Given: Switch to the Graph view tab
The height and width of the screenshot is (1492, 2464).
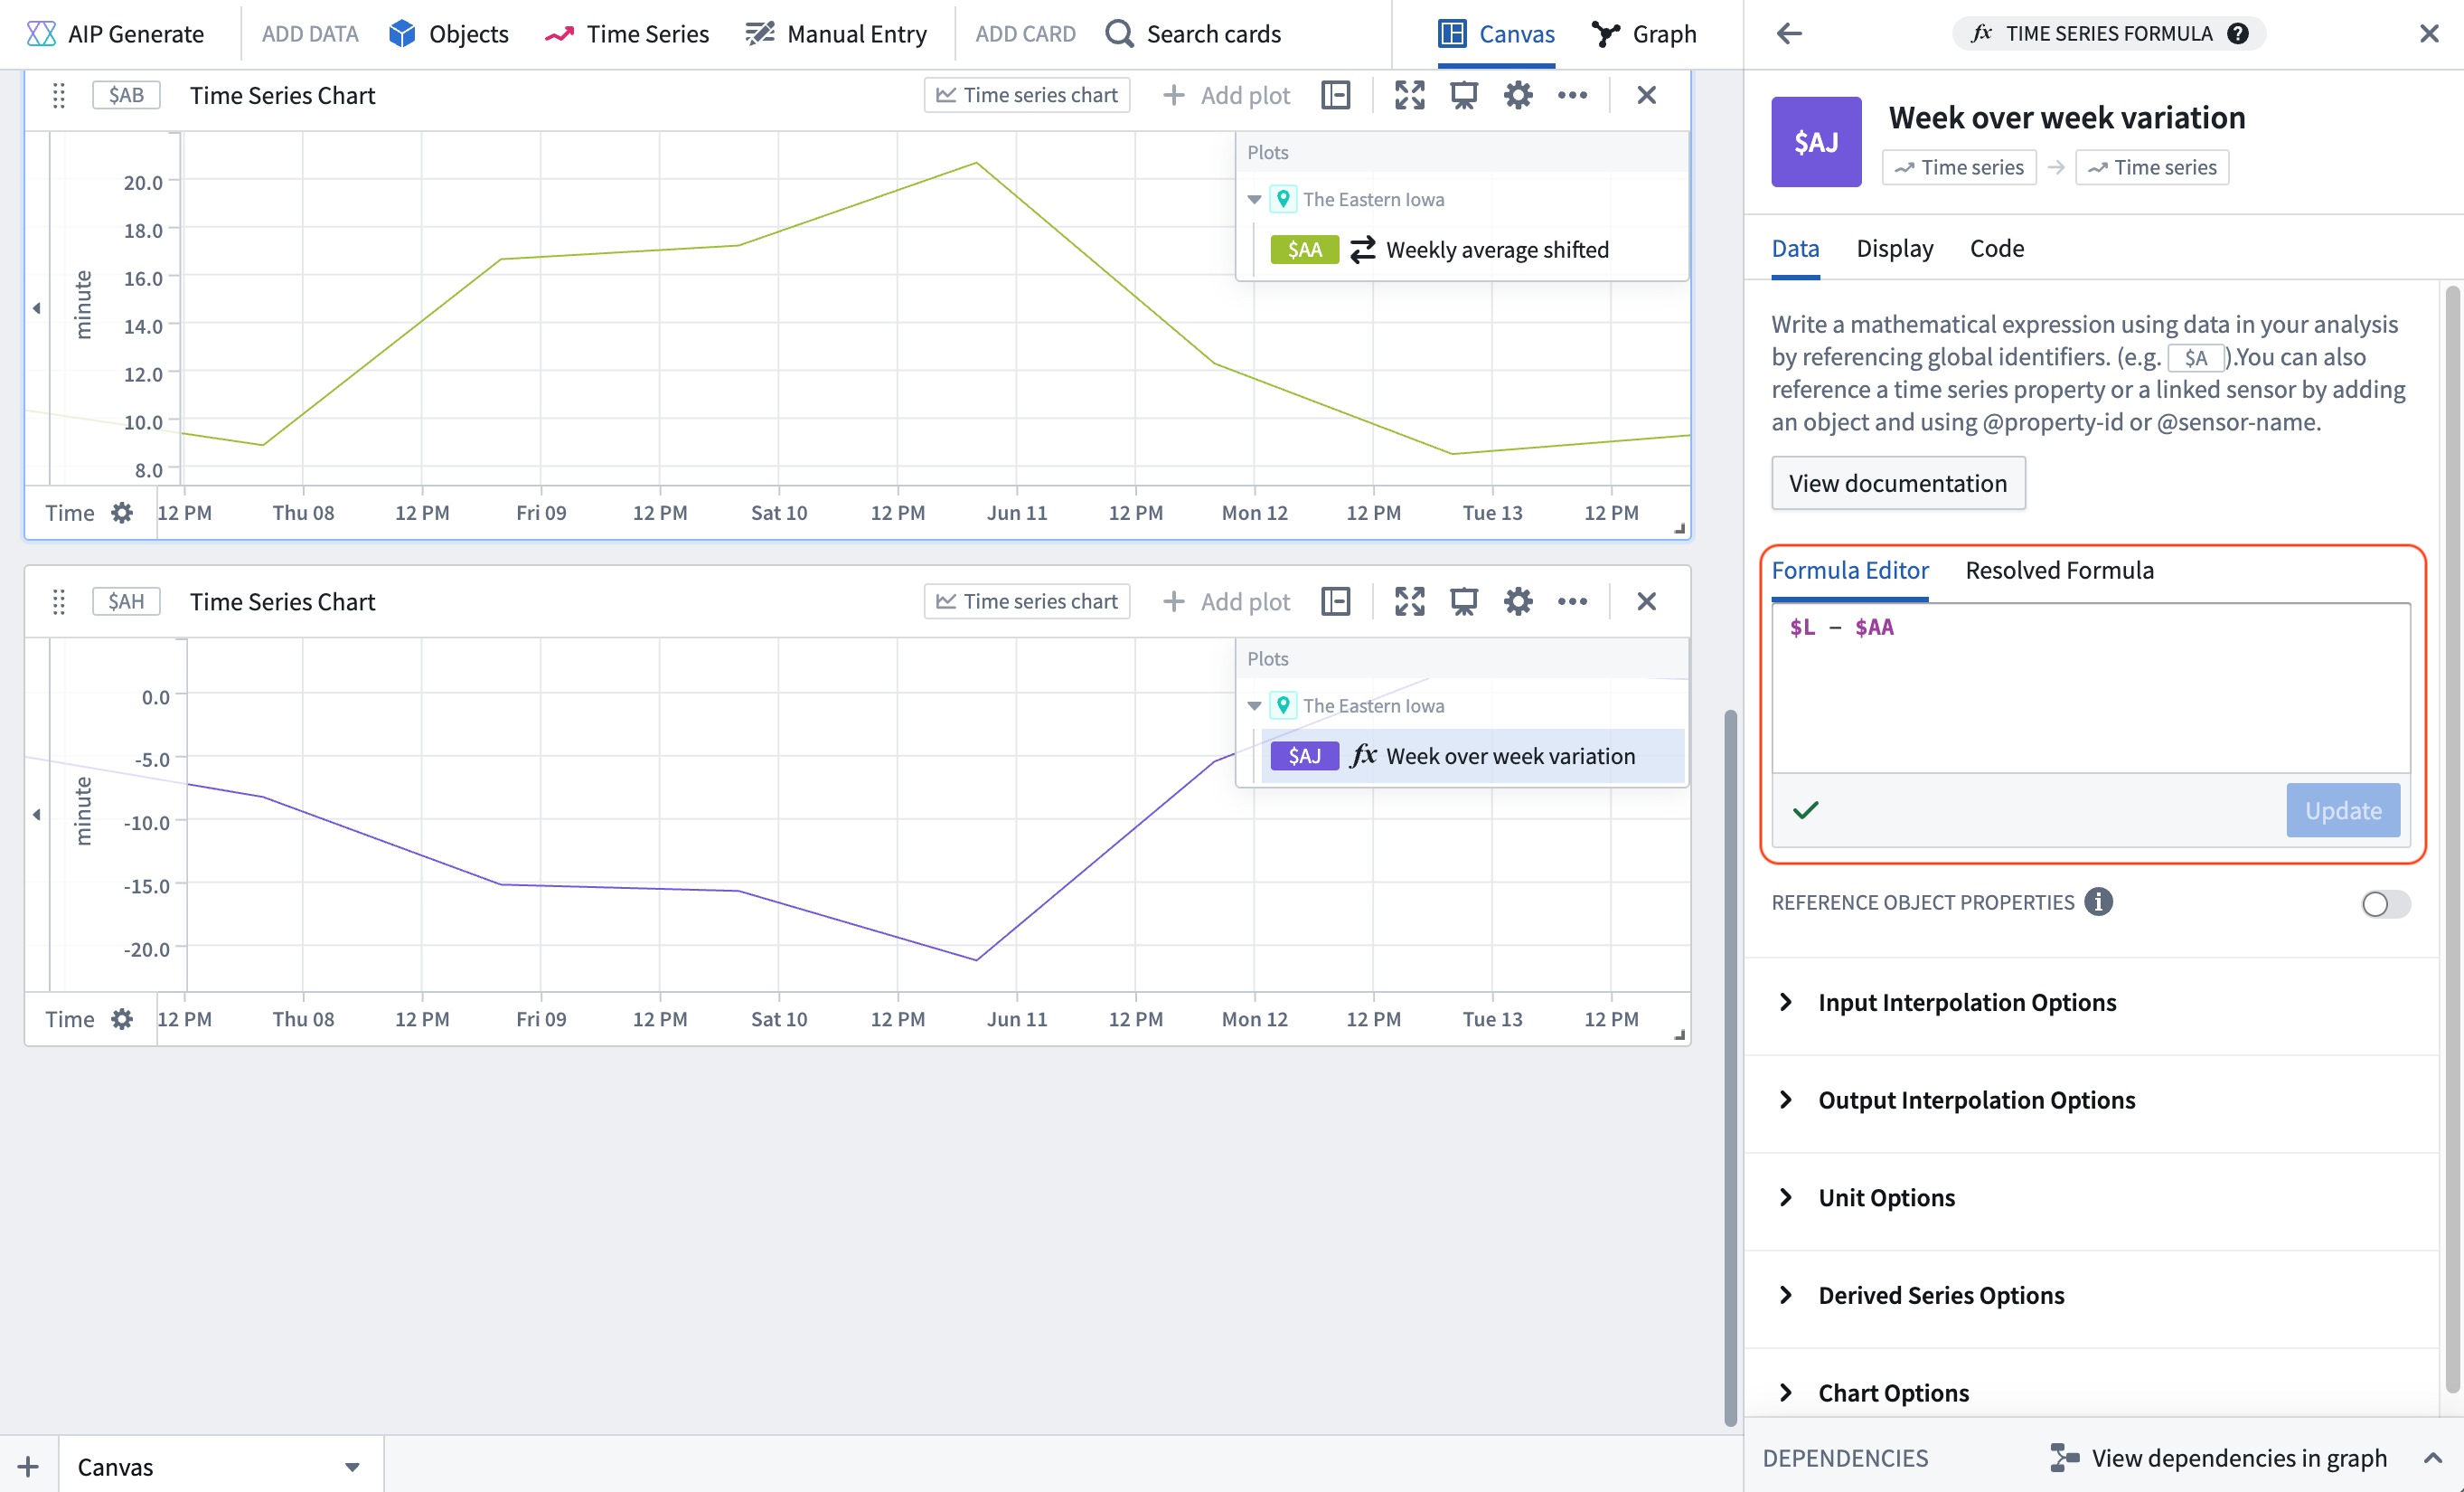Looking at the screenshot, I should coord(1644,34).
